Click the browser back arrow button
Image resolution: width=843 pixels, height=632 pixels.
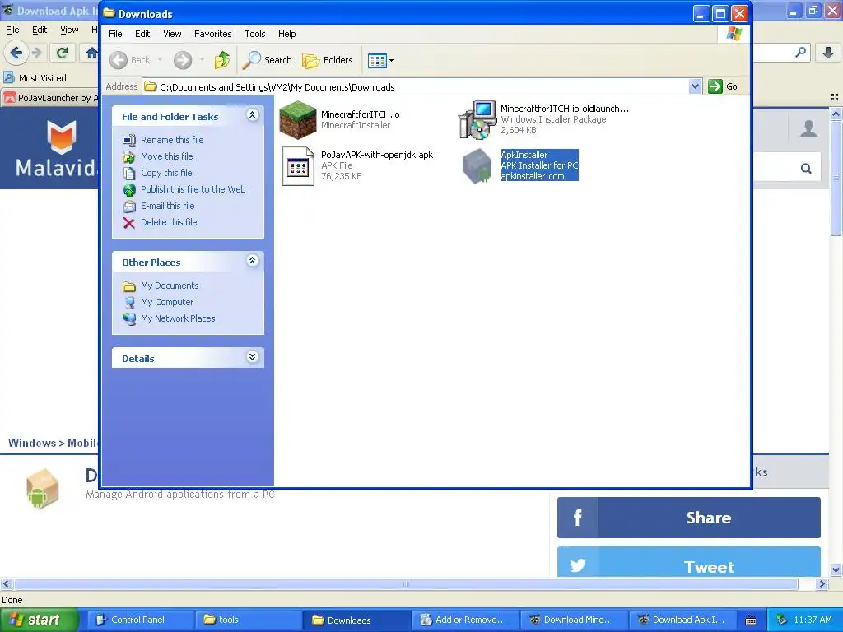(16, 53)
